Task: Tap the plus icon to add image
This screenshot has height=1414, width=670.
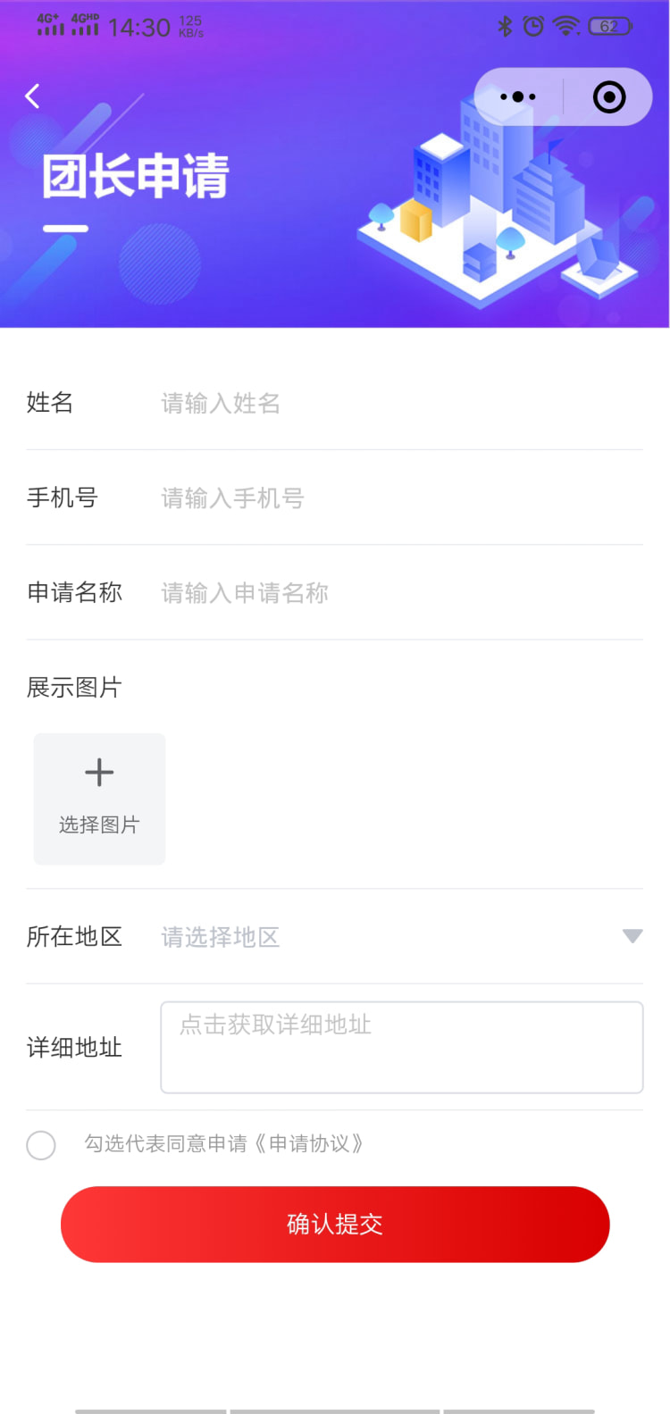Action: click(x=99, y=773)
